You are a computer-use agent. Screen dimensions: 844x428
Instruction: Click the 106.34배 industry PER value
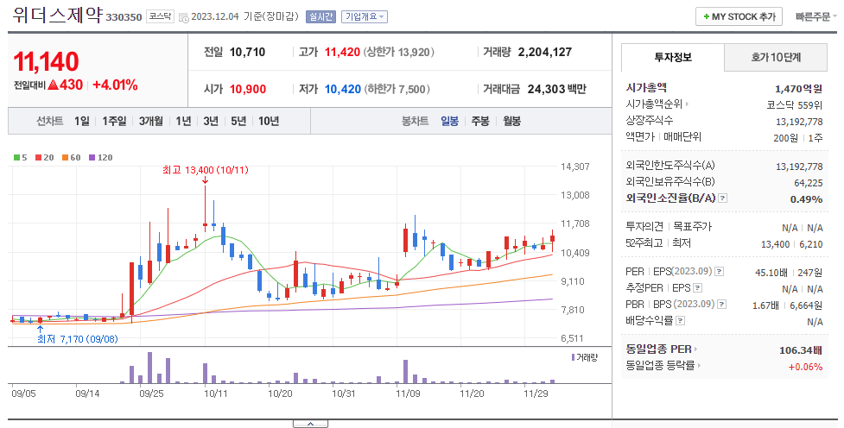click(x=801, y=350)
